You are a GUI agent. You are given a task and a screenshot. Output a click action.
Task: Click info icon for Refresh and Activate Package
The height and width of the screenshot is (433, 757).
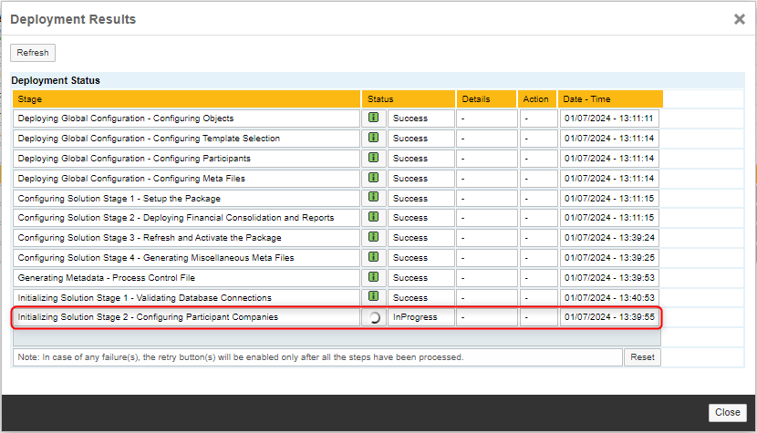373,237
